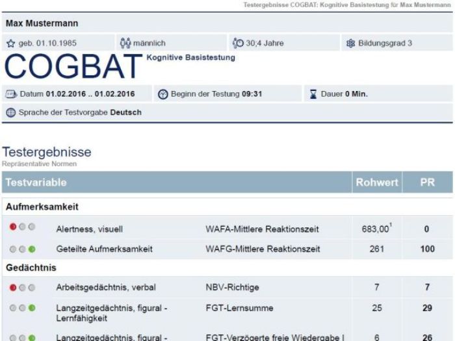Click the Bildungsgrad 3 text
455x341 pixels.
385,44
